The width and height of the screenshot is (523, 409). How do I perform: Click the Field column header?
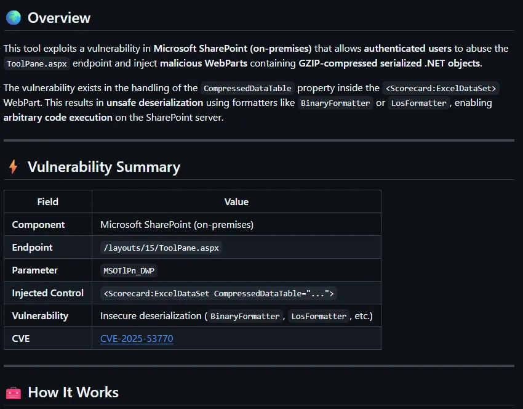[x=48, y=201]
